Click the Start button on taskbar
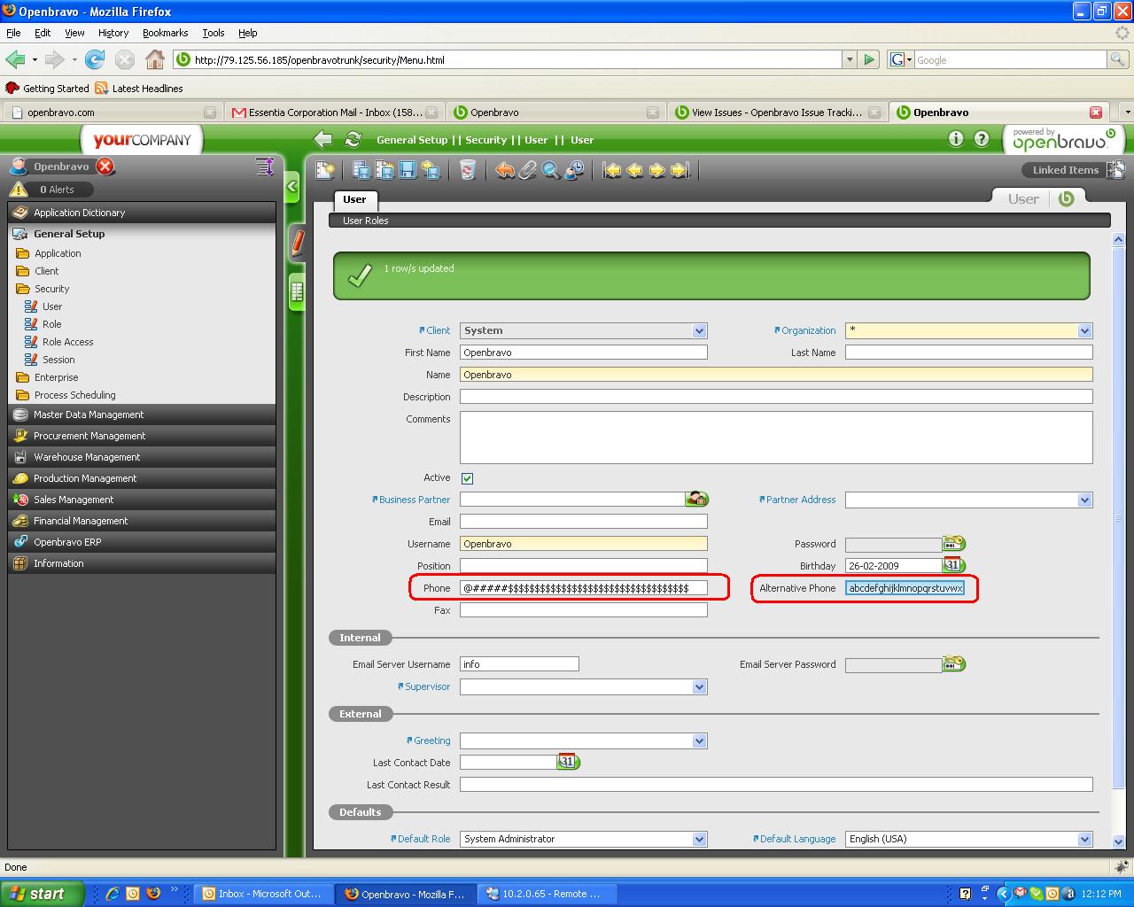1134x907 pixels. [x=43, y=894]
